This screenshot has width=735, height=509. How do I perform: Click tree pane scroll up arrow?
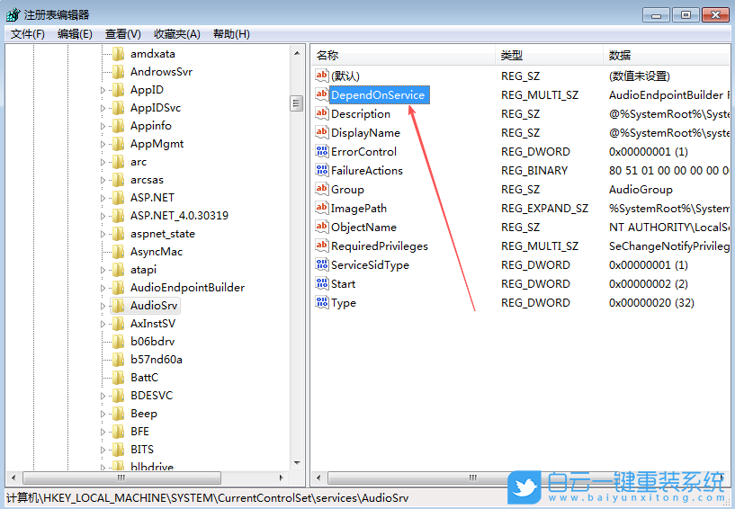click(x=297, y=53)
